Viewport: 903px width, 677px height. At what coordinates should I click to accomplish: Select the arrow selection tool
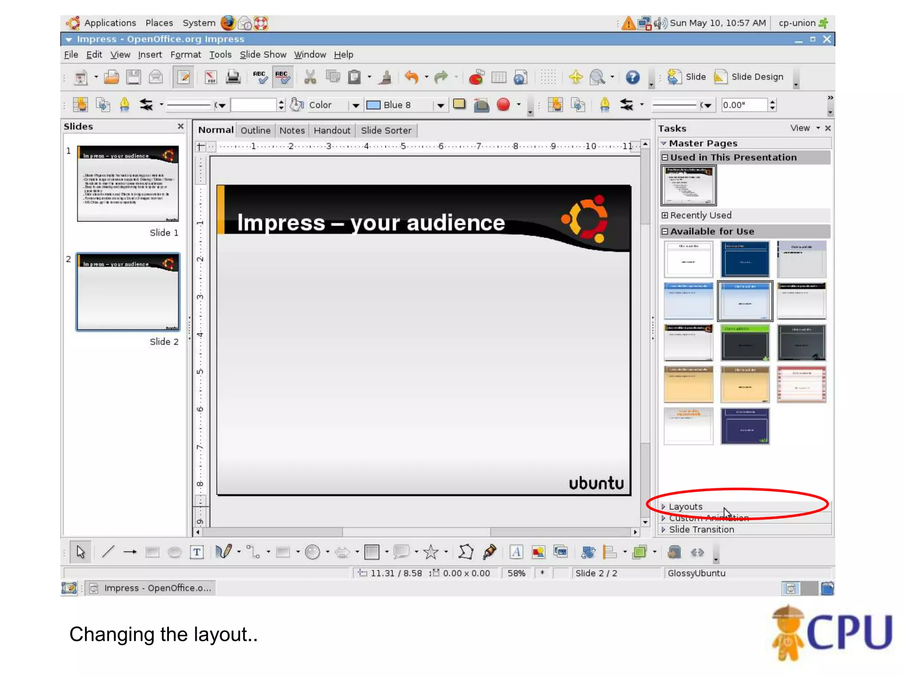tap(81, 552)
